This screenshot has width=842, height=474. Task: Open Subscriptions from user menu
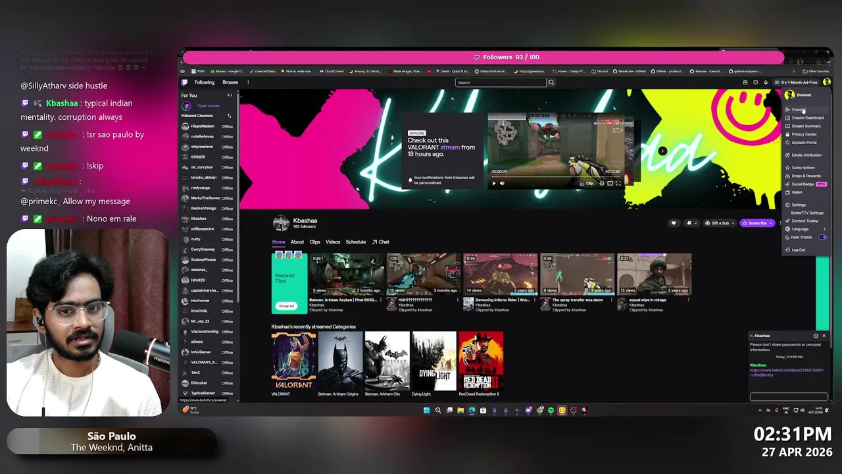click(805, 167)
